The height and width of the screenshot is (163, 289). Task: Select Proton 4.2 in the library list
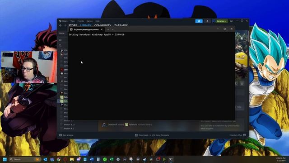(x=69, y=129)
